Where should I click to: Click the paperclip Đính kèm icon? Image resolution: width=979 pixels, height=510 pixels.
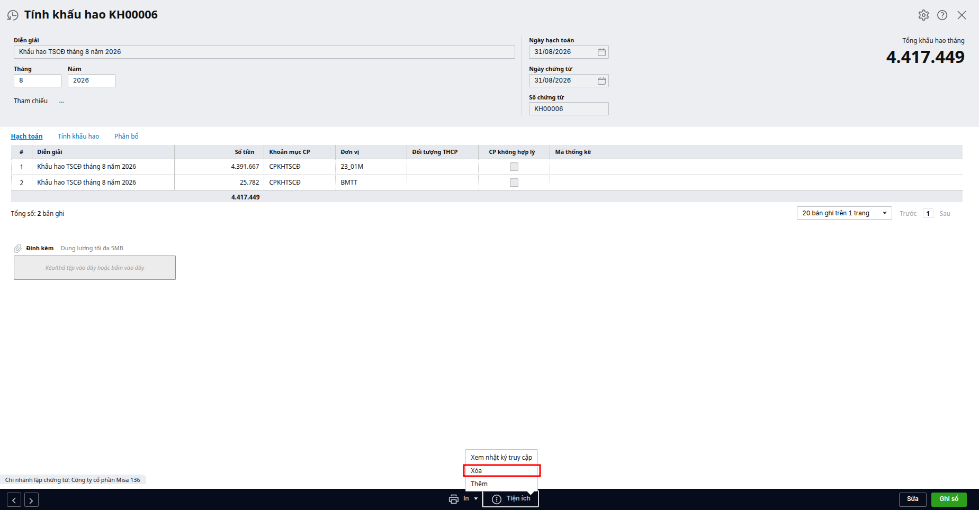tap(18, 248)
